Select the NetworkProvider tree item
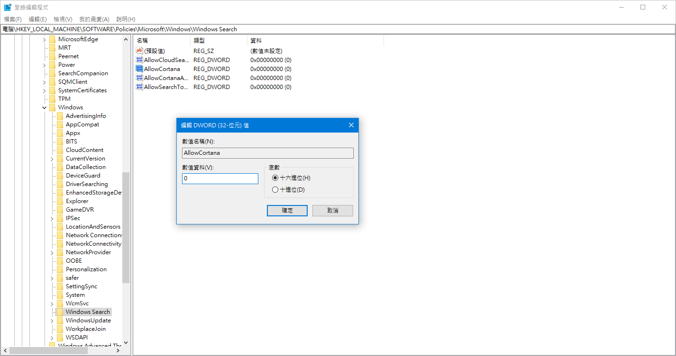Viewport: 676px width, 356px height. tap(88, 252)
